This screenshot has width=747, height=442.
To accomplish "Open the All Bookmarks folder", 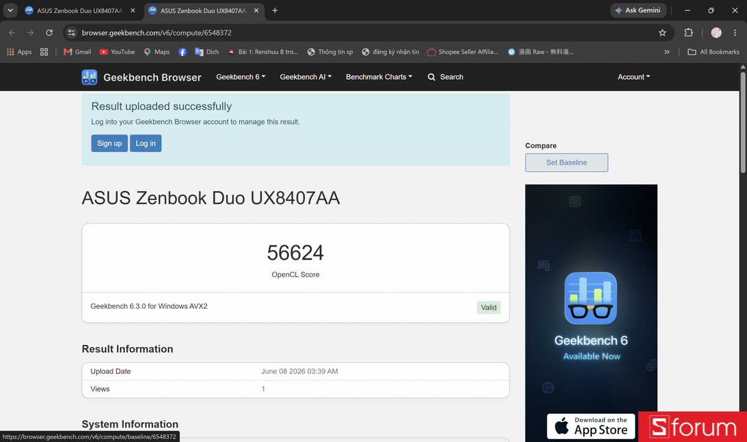I will click(x=713, y=52).
